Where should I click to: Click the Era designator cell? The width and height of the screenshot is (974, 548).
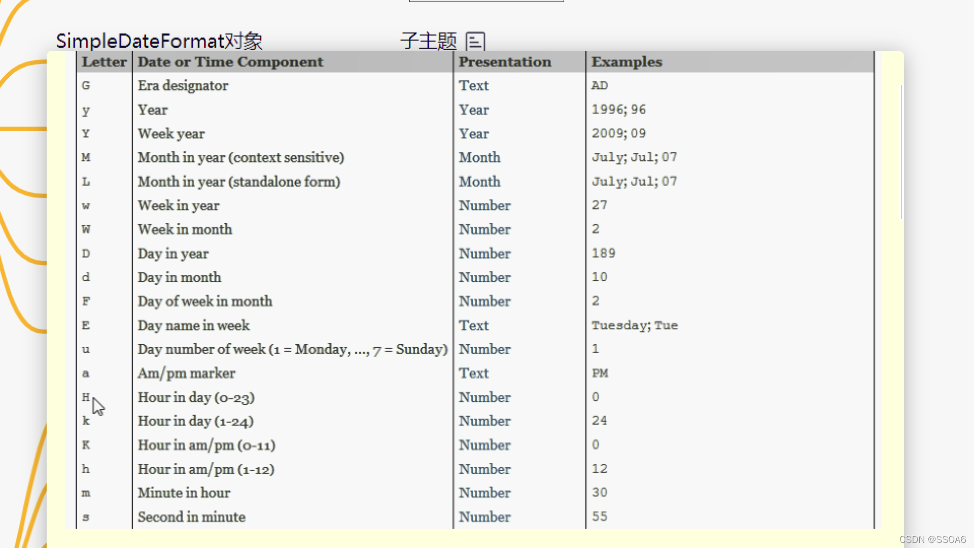tap(183, 86)
